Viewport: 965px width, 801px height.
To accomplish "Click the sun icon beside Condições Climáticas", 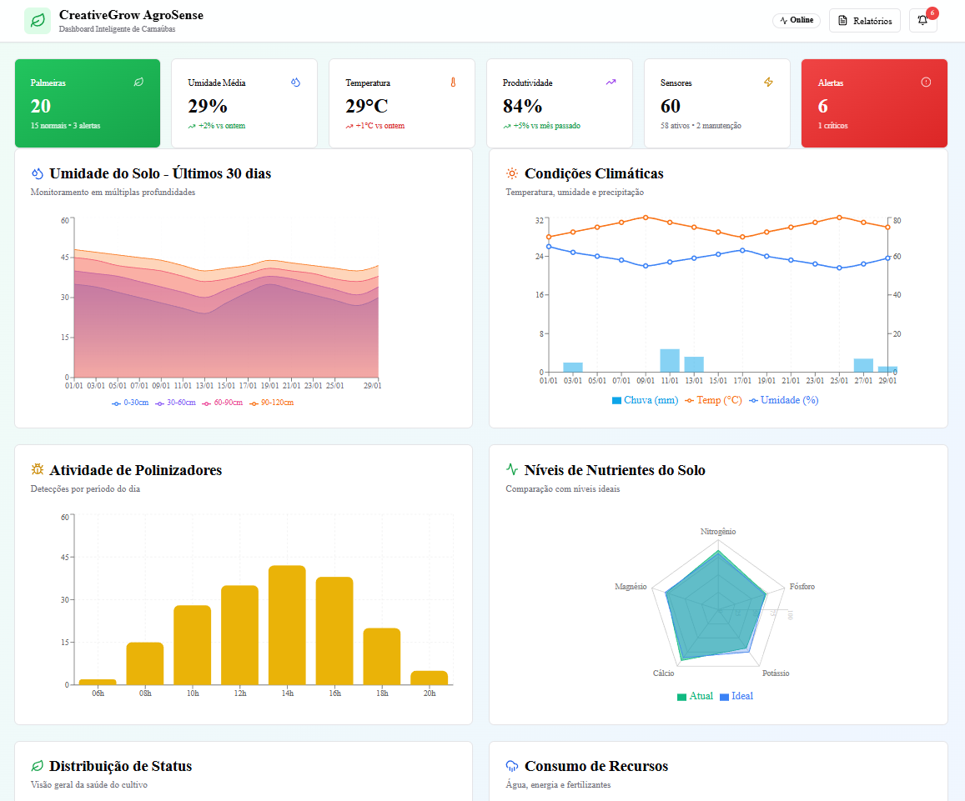I will tap(512, 173).
